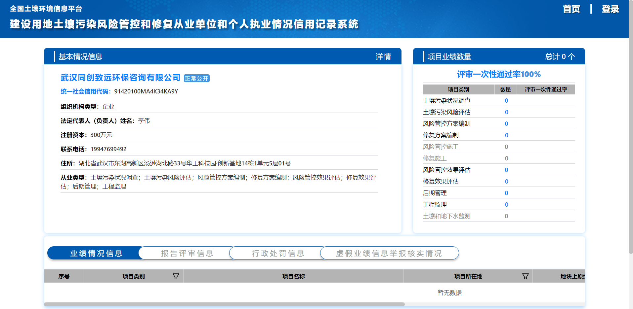633x309 pixels.
Task: Click the horizontal scrollbar under the table
Action: pyautogui.click(x=224, y=304)
